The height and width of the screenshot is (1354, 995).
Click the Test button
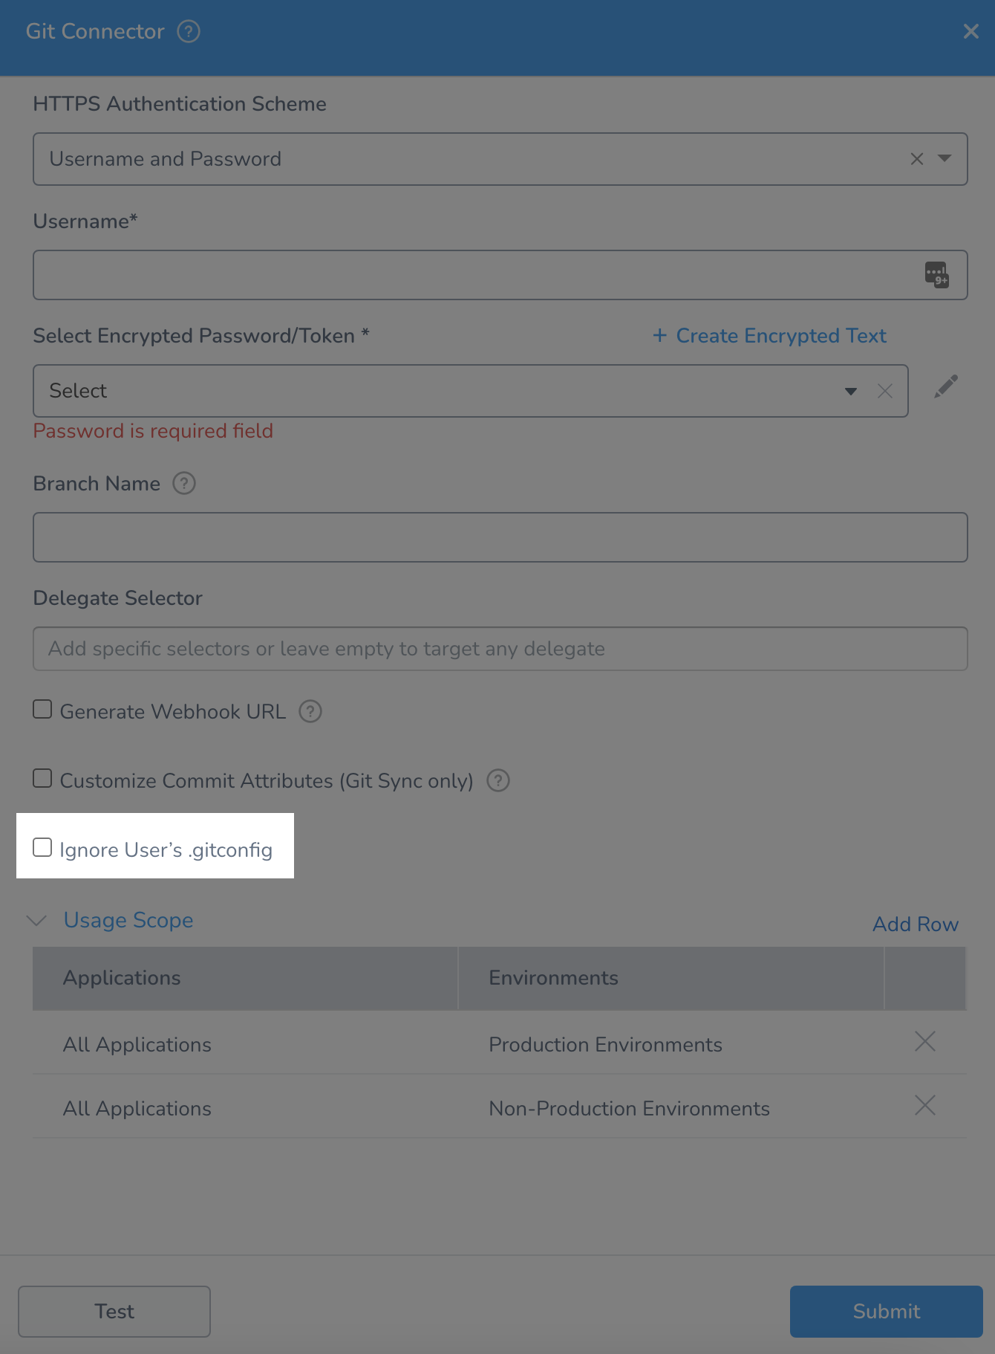[114, 1312]
